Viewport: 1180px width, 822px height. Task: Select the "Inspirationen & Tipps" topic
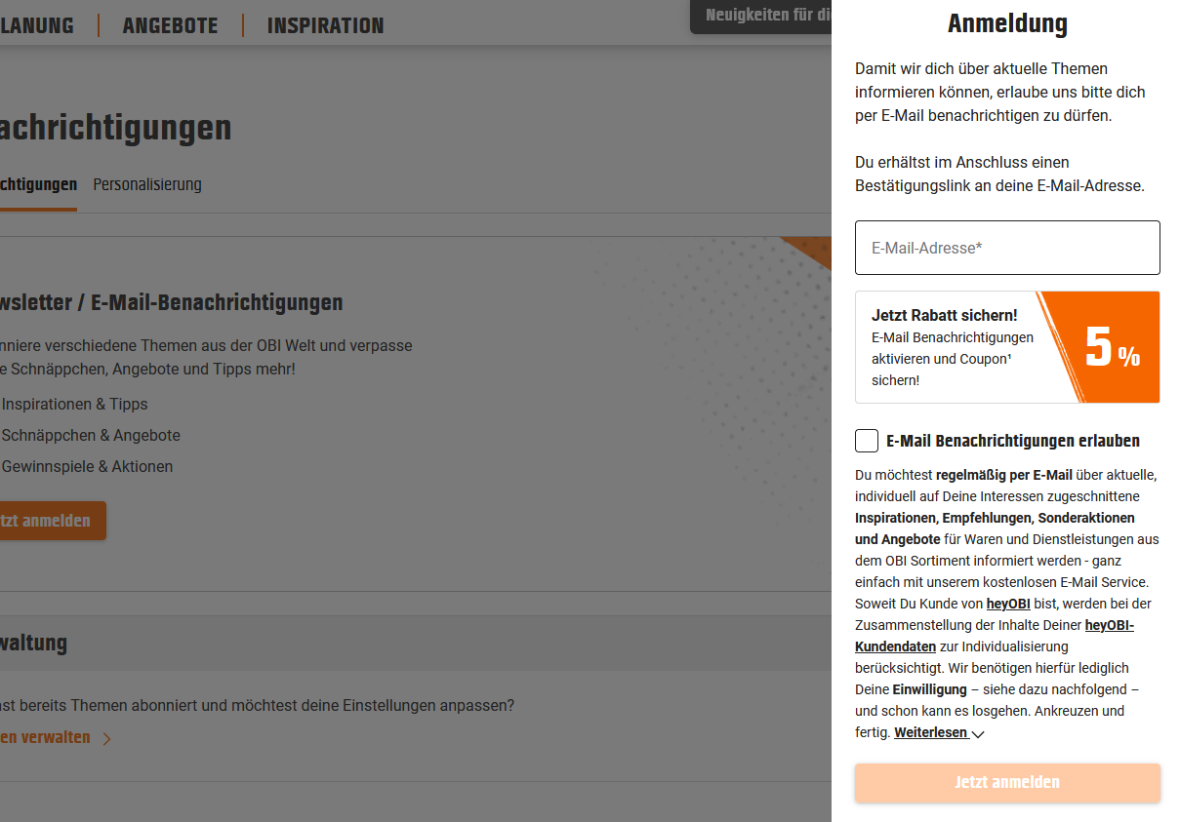(75, 404)
